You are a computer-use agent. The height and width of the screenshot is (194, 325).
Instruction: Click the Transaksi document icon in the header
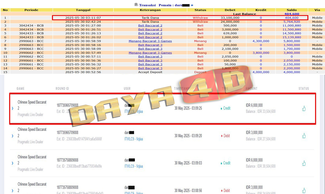136,5
